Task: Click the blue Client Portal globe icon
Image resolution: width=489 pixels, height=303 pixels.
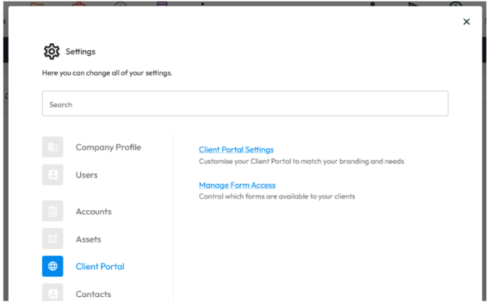Action: point(52,266)
